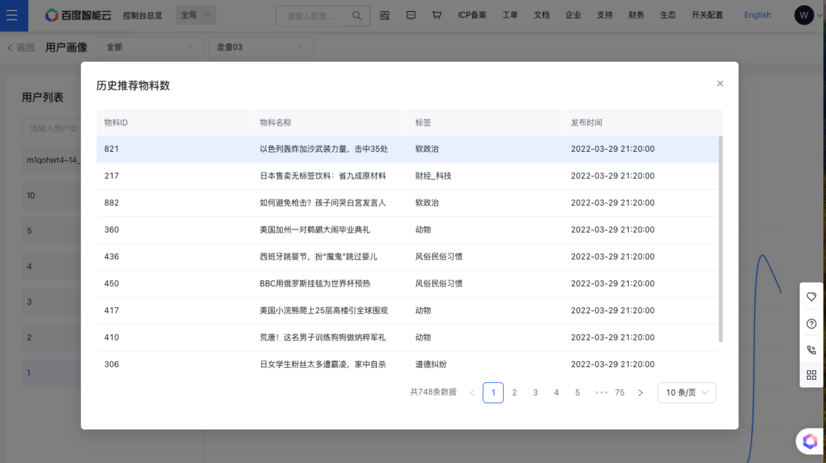
Task: Select user 10 in user list
Action: (52, 195)
